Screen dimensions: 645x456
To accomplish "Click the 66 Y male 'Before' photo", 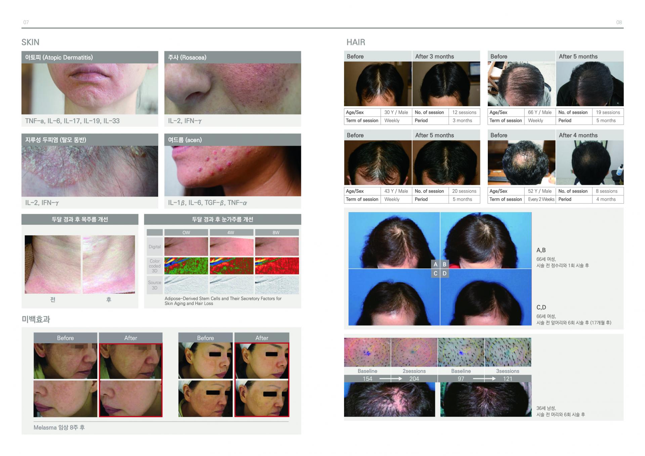I will tap(521, 84).
